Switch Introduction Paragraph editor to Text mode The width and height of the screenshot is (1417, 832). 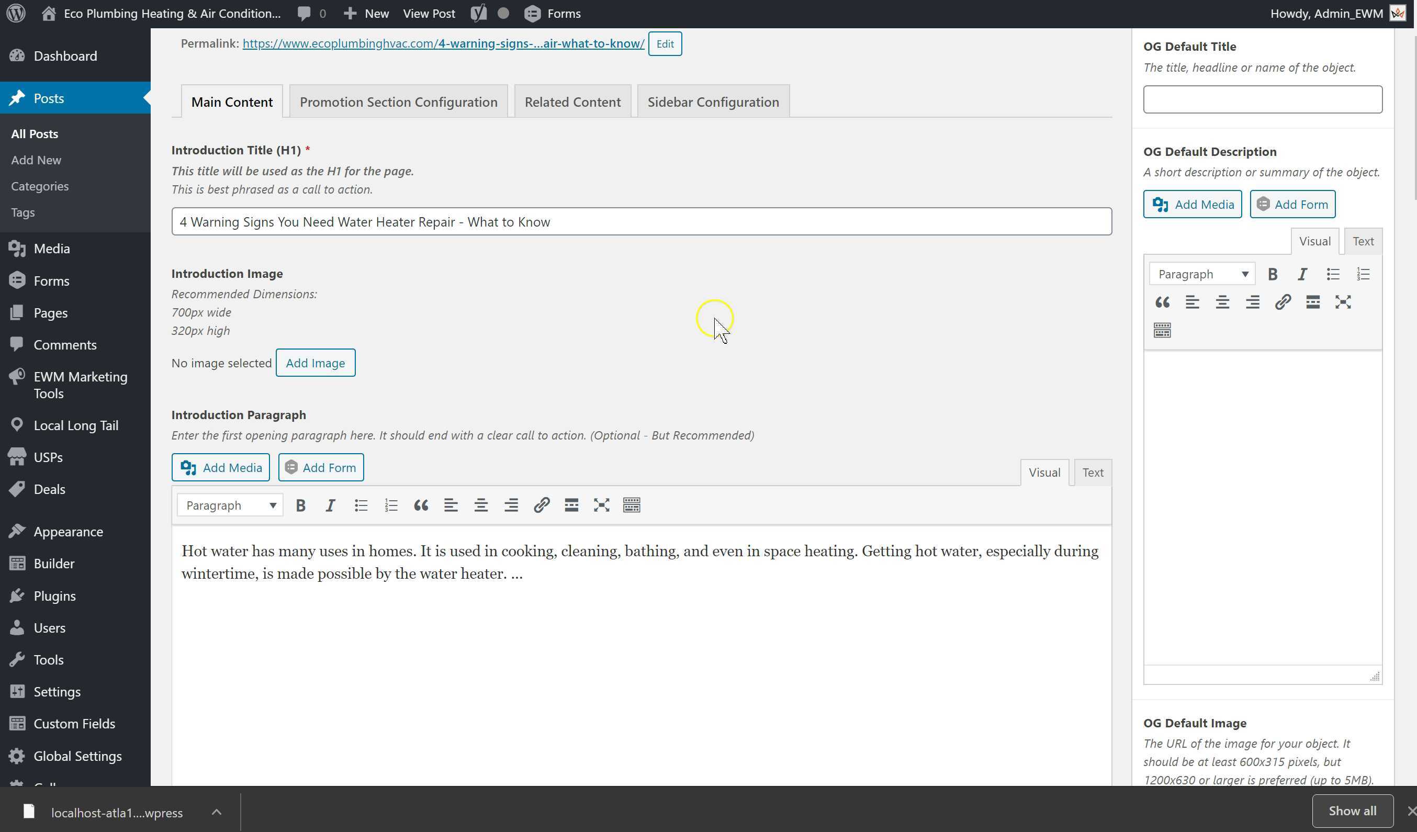coord(1092,472)
